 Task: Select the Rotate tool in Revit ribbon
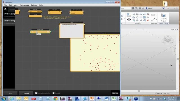coord(137,17)
